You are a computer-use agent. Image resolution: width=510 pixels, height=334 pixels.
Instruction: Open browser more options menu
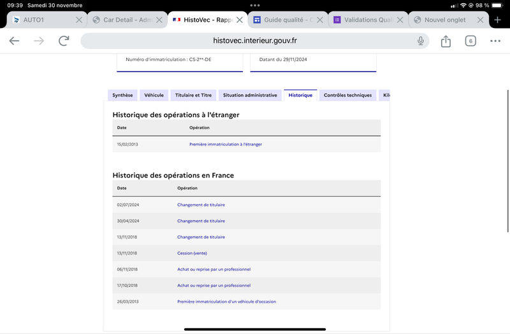495,41
